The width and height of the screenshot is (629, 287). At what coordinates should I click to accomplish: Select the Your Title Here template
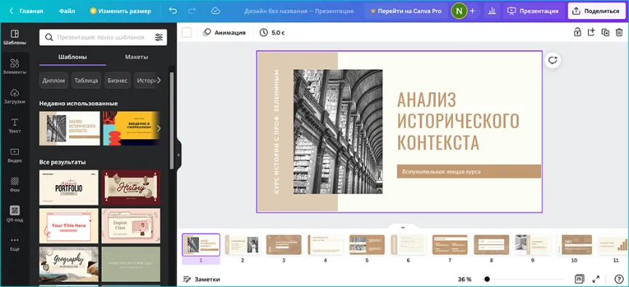point(68,226)
